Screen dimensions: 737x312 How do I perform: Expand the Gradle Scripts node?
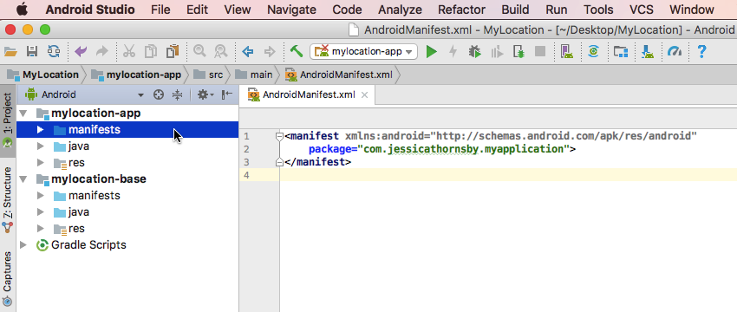(x=23, y=244)
